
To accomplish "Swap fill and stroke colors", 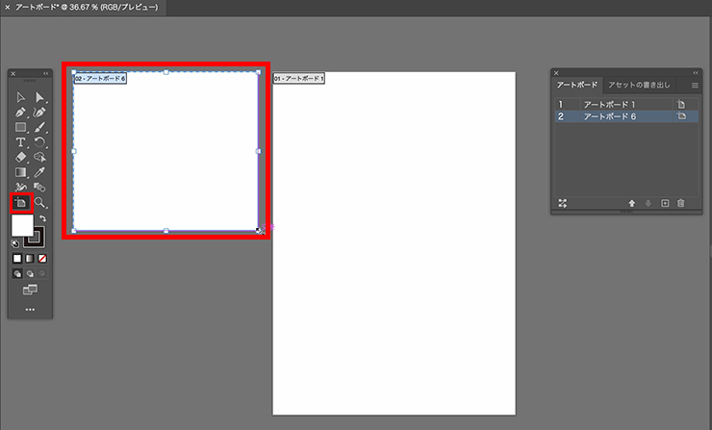I will tap(42, 218).
